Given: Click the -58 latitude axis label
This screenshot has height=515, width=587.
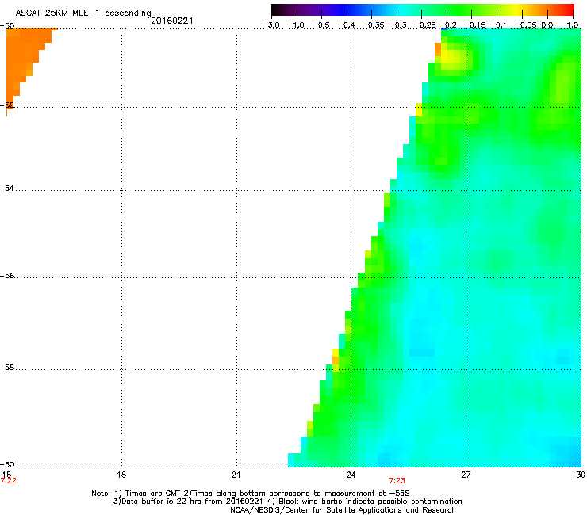Looking at the screenshot, I should pos(7,368).
